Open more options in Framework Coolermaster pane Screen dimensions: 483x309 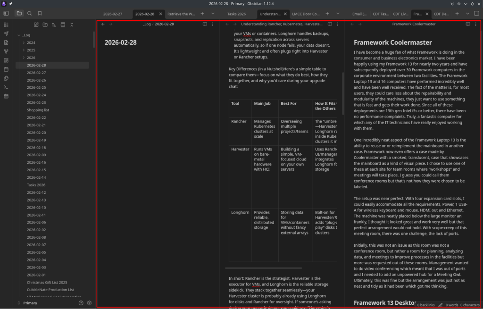475,24
